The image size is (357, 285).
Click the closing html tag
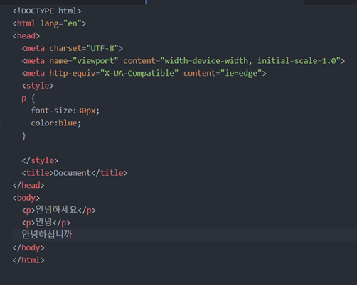point(28,260)
